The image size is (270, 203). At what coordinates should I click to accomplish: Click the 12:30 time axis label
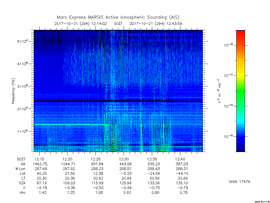pyautogui.click(x=124, y=159)
